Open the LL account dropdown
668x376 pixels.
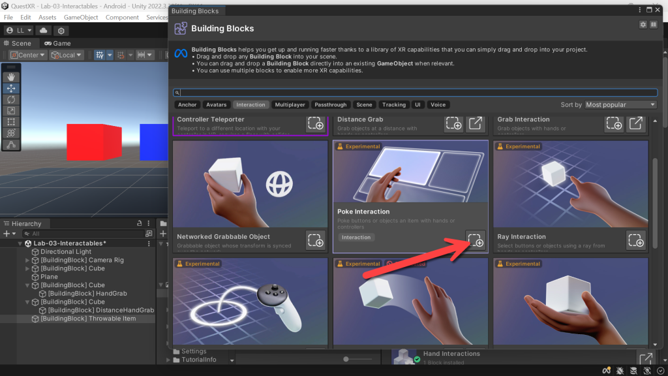click(x=19, y=31)
